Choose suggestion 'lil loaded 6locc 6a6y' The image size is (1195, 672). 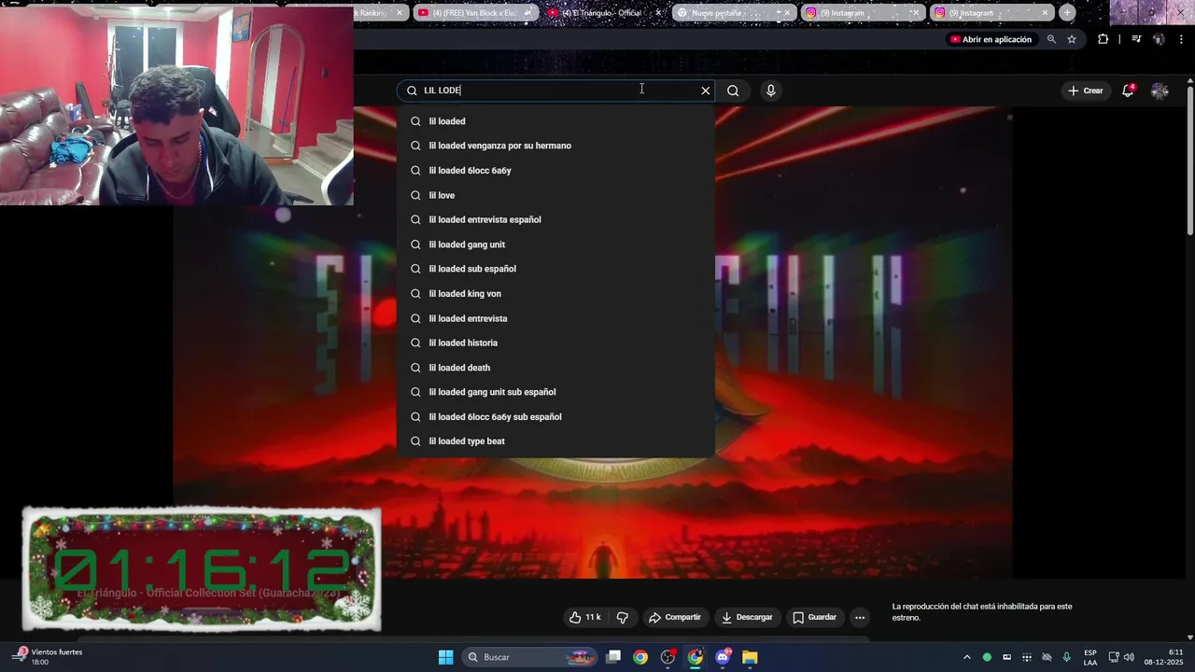556,171
